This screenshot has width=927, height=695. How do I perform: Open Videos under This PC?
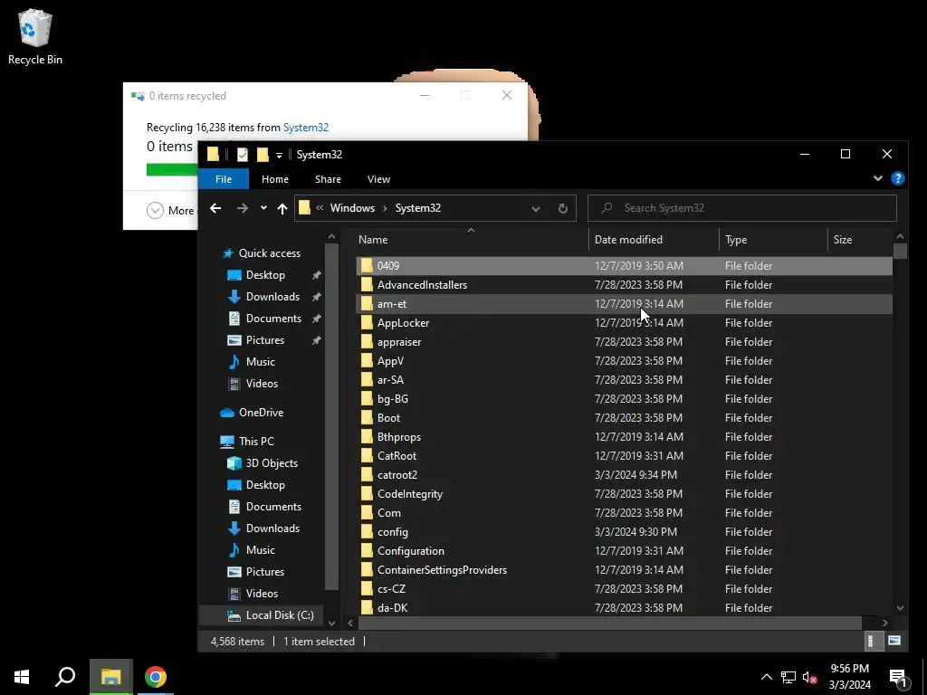pos(262,594)
